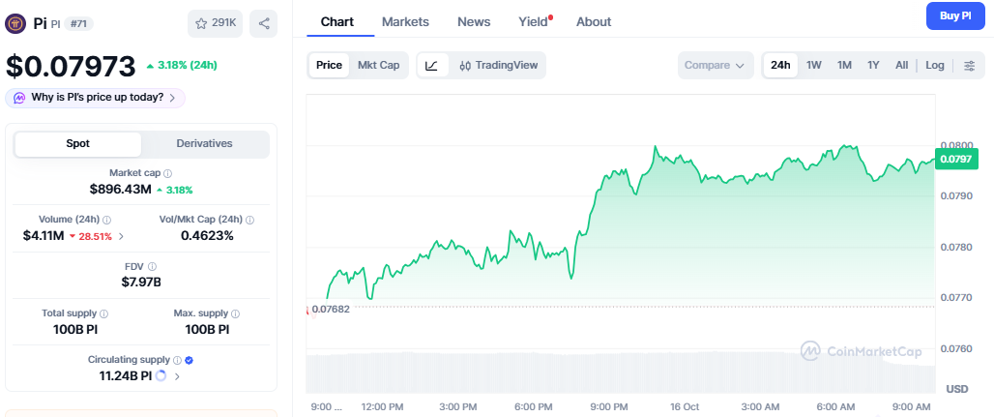
Task: Open the Yield tab
Action: (534, 21)
